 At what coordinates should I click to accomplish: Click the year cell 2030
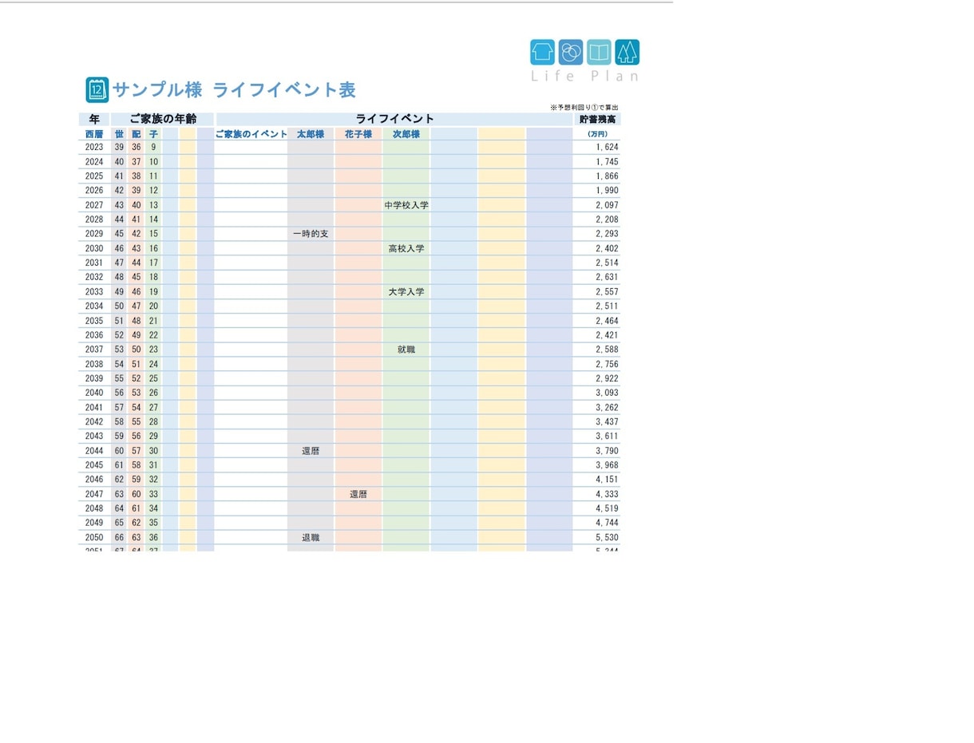(94, 248)
